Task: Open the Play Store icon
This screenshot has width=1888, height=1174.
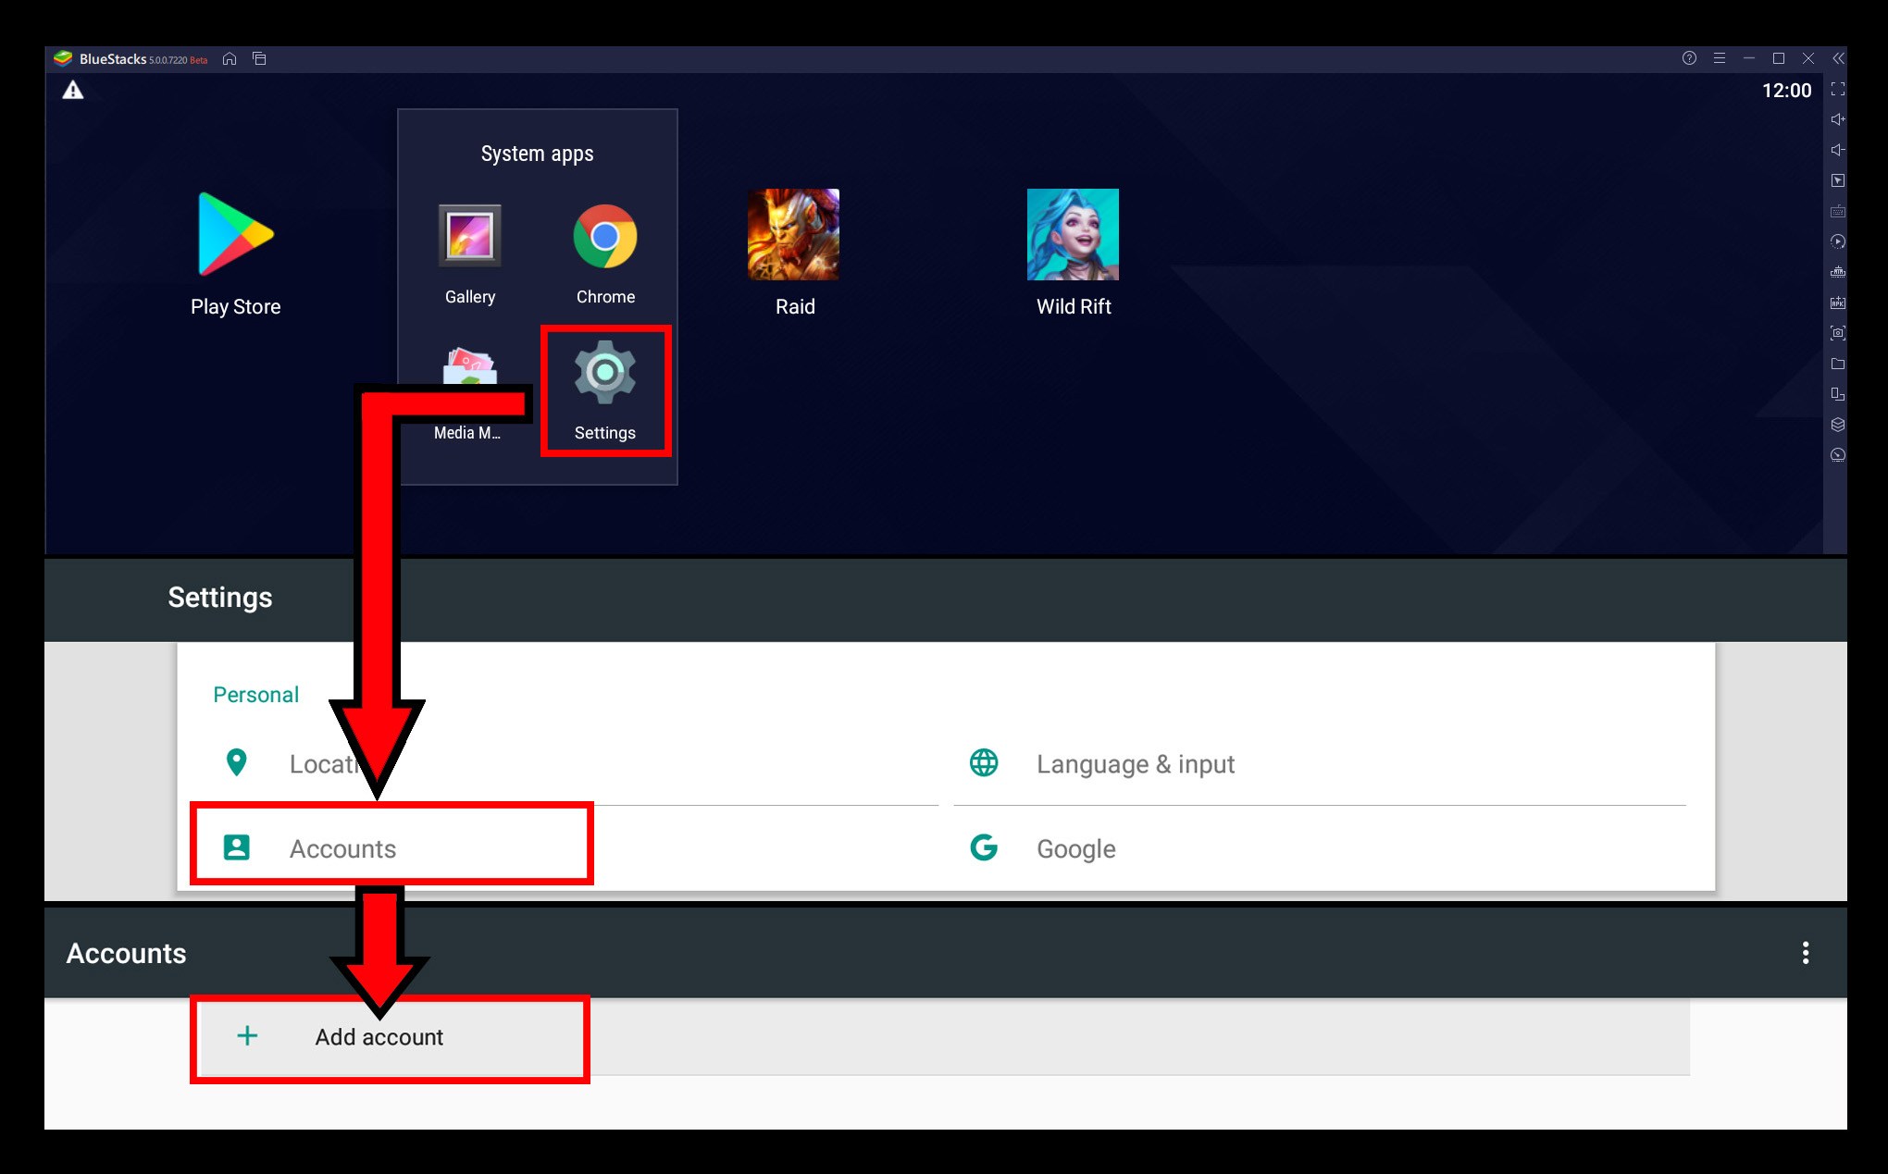Action: pyautogui.click(x=238, y=237)
